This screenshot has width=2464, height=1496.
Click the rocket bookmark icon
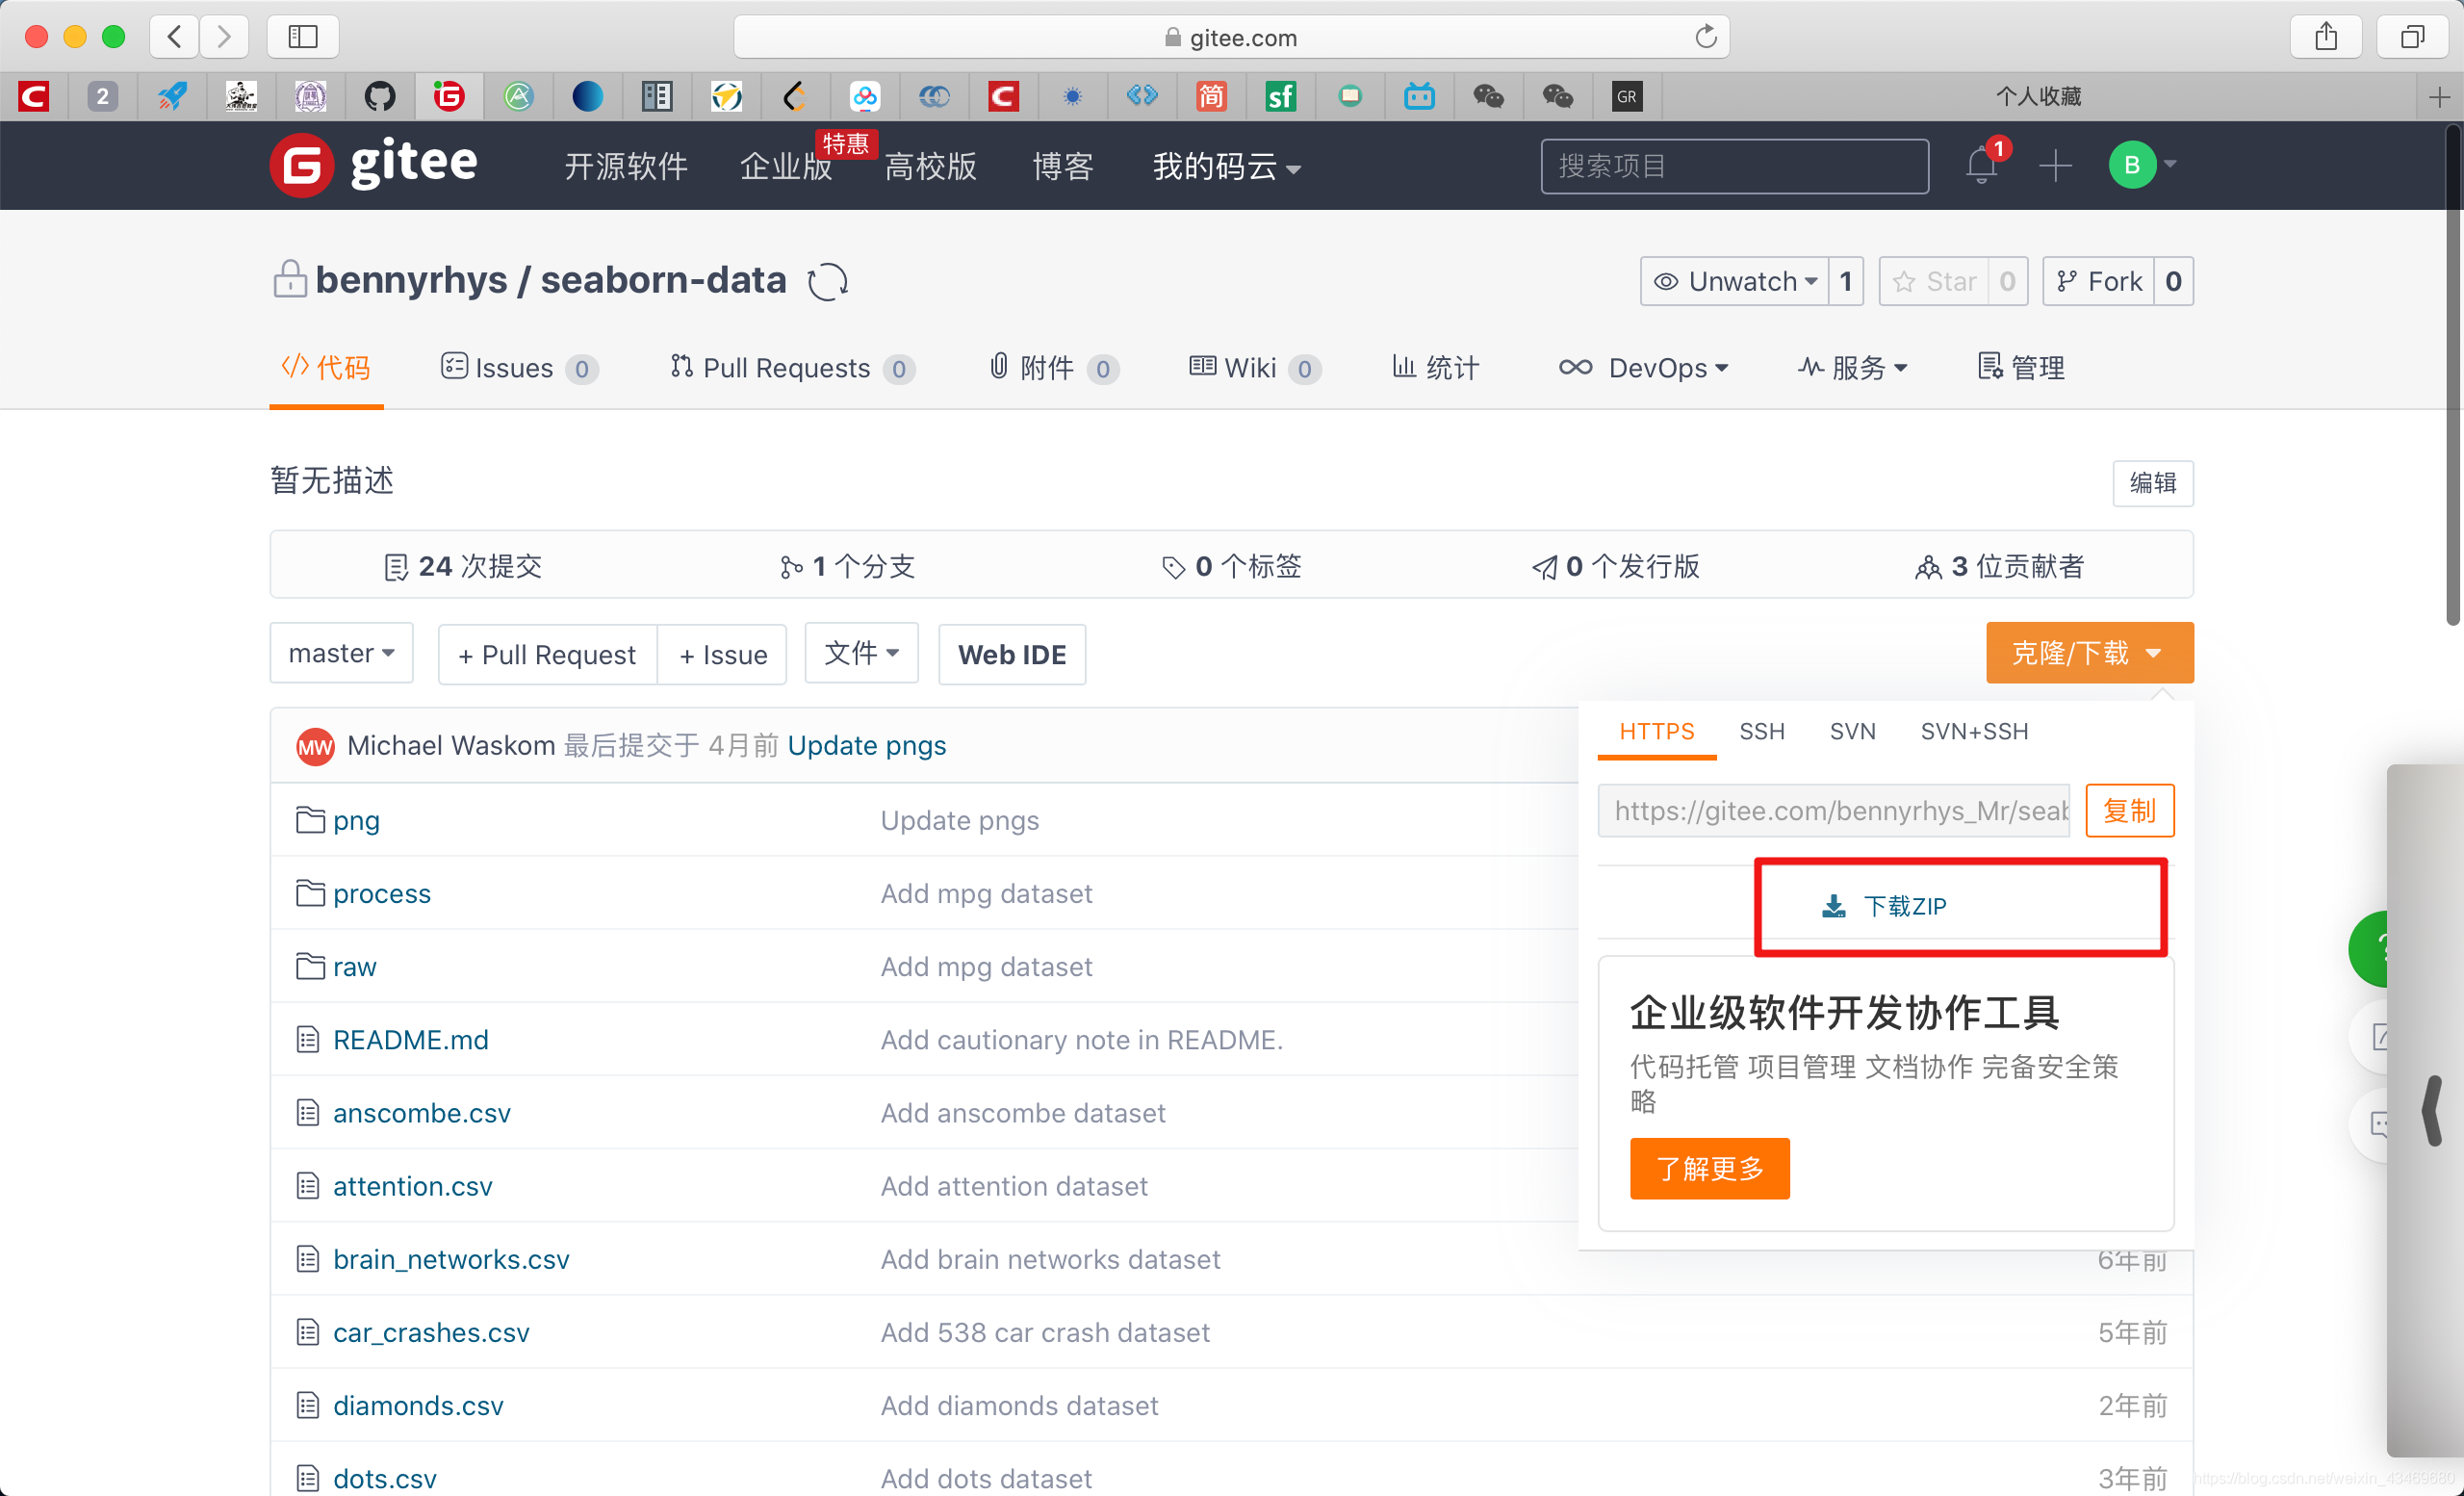click(x=172, y=96)
